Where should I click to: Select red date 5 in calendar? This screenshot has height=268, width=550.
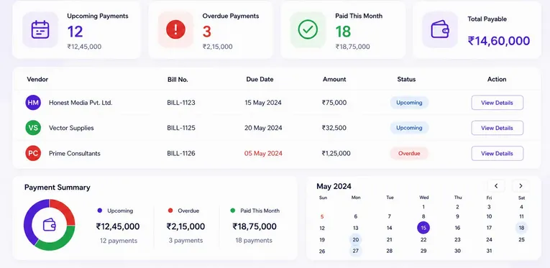click(322, 217)
